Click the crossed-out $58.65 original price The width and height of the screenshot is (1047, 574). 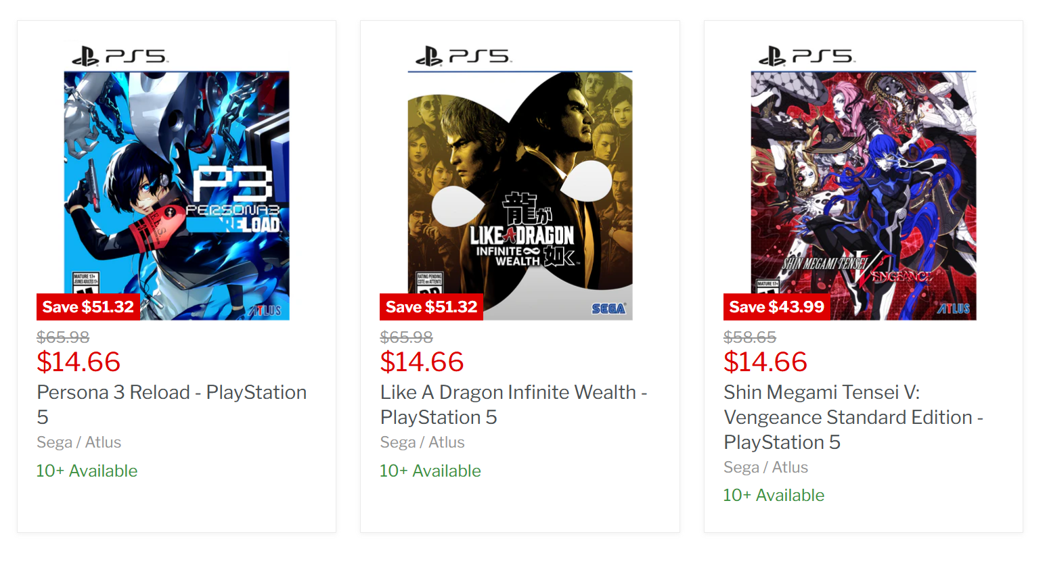click(x=750, y=337)
